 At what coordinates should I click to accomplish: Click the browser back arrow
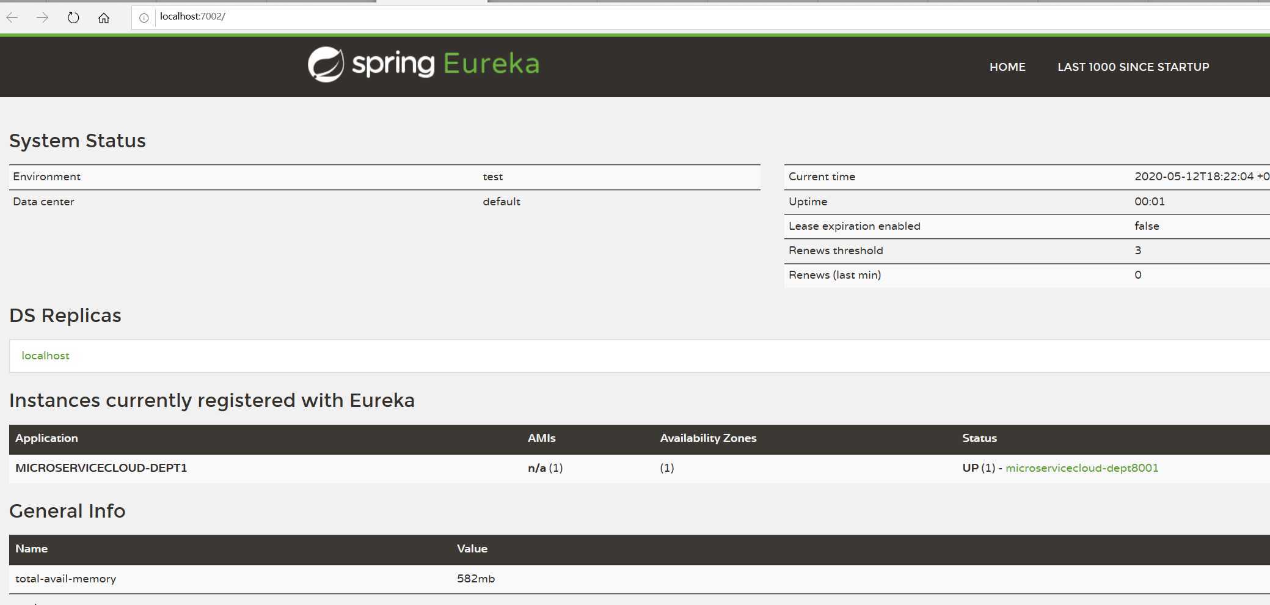12,18
